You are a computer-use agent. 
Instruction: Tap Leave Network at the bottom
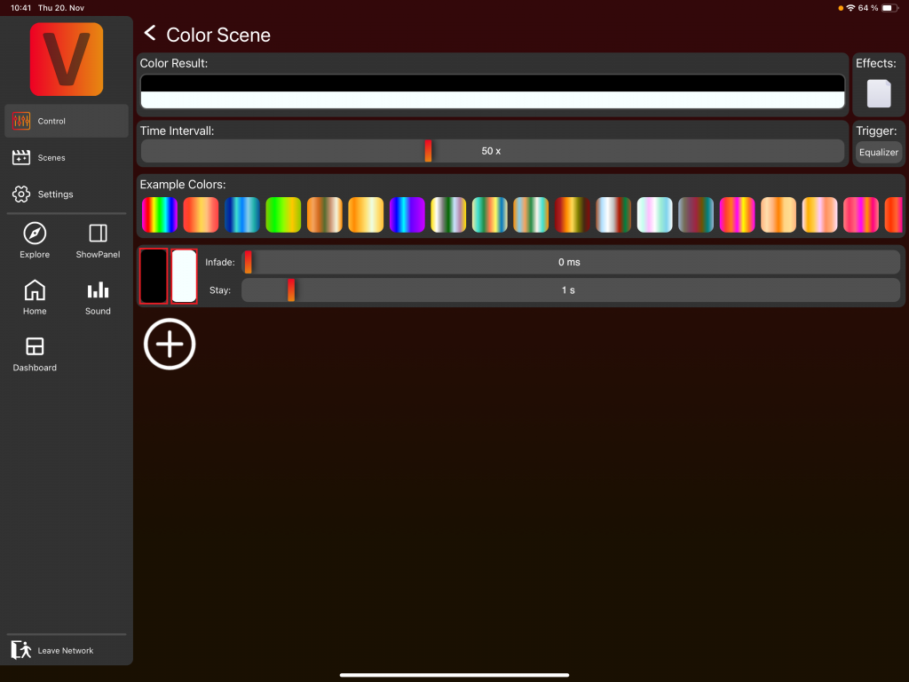click(67, 650)
